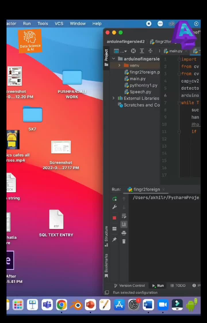207x323 pixels.
Task: Open the Version Control tool window
Action: pyautogui.click(x=129, y=286)
